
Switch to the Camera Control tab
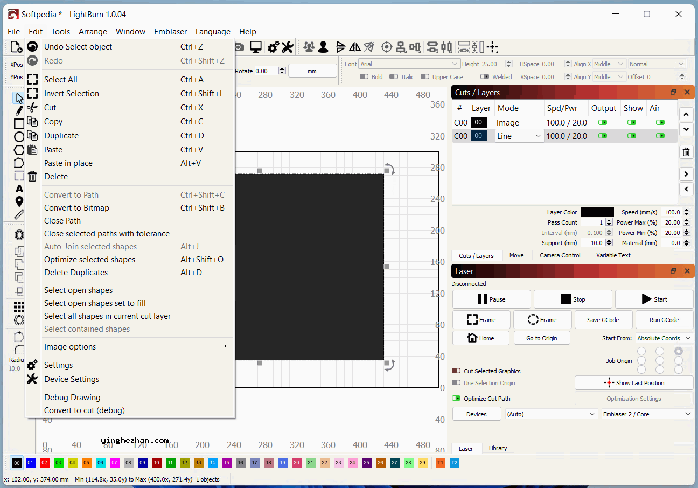[560, 255]
